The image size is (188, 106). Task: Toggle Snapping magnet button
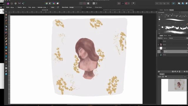[126, 4]
